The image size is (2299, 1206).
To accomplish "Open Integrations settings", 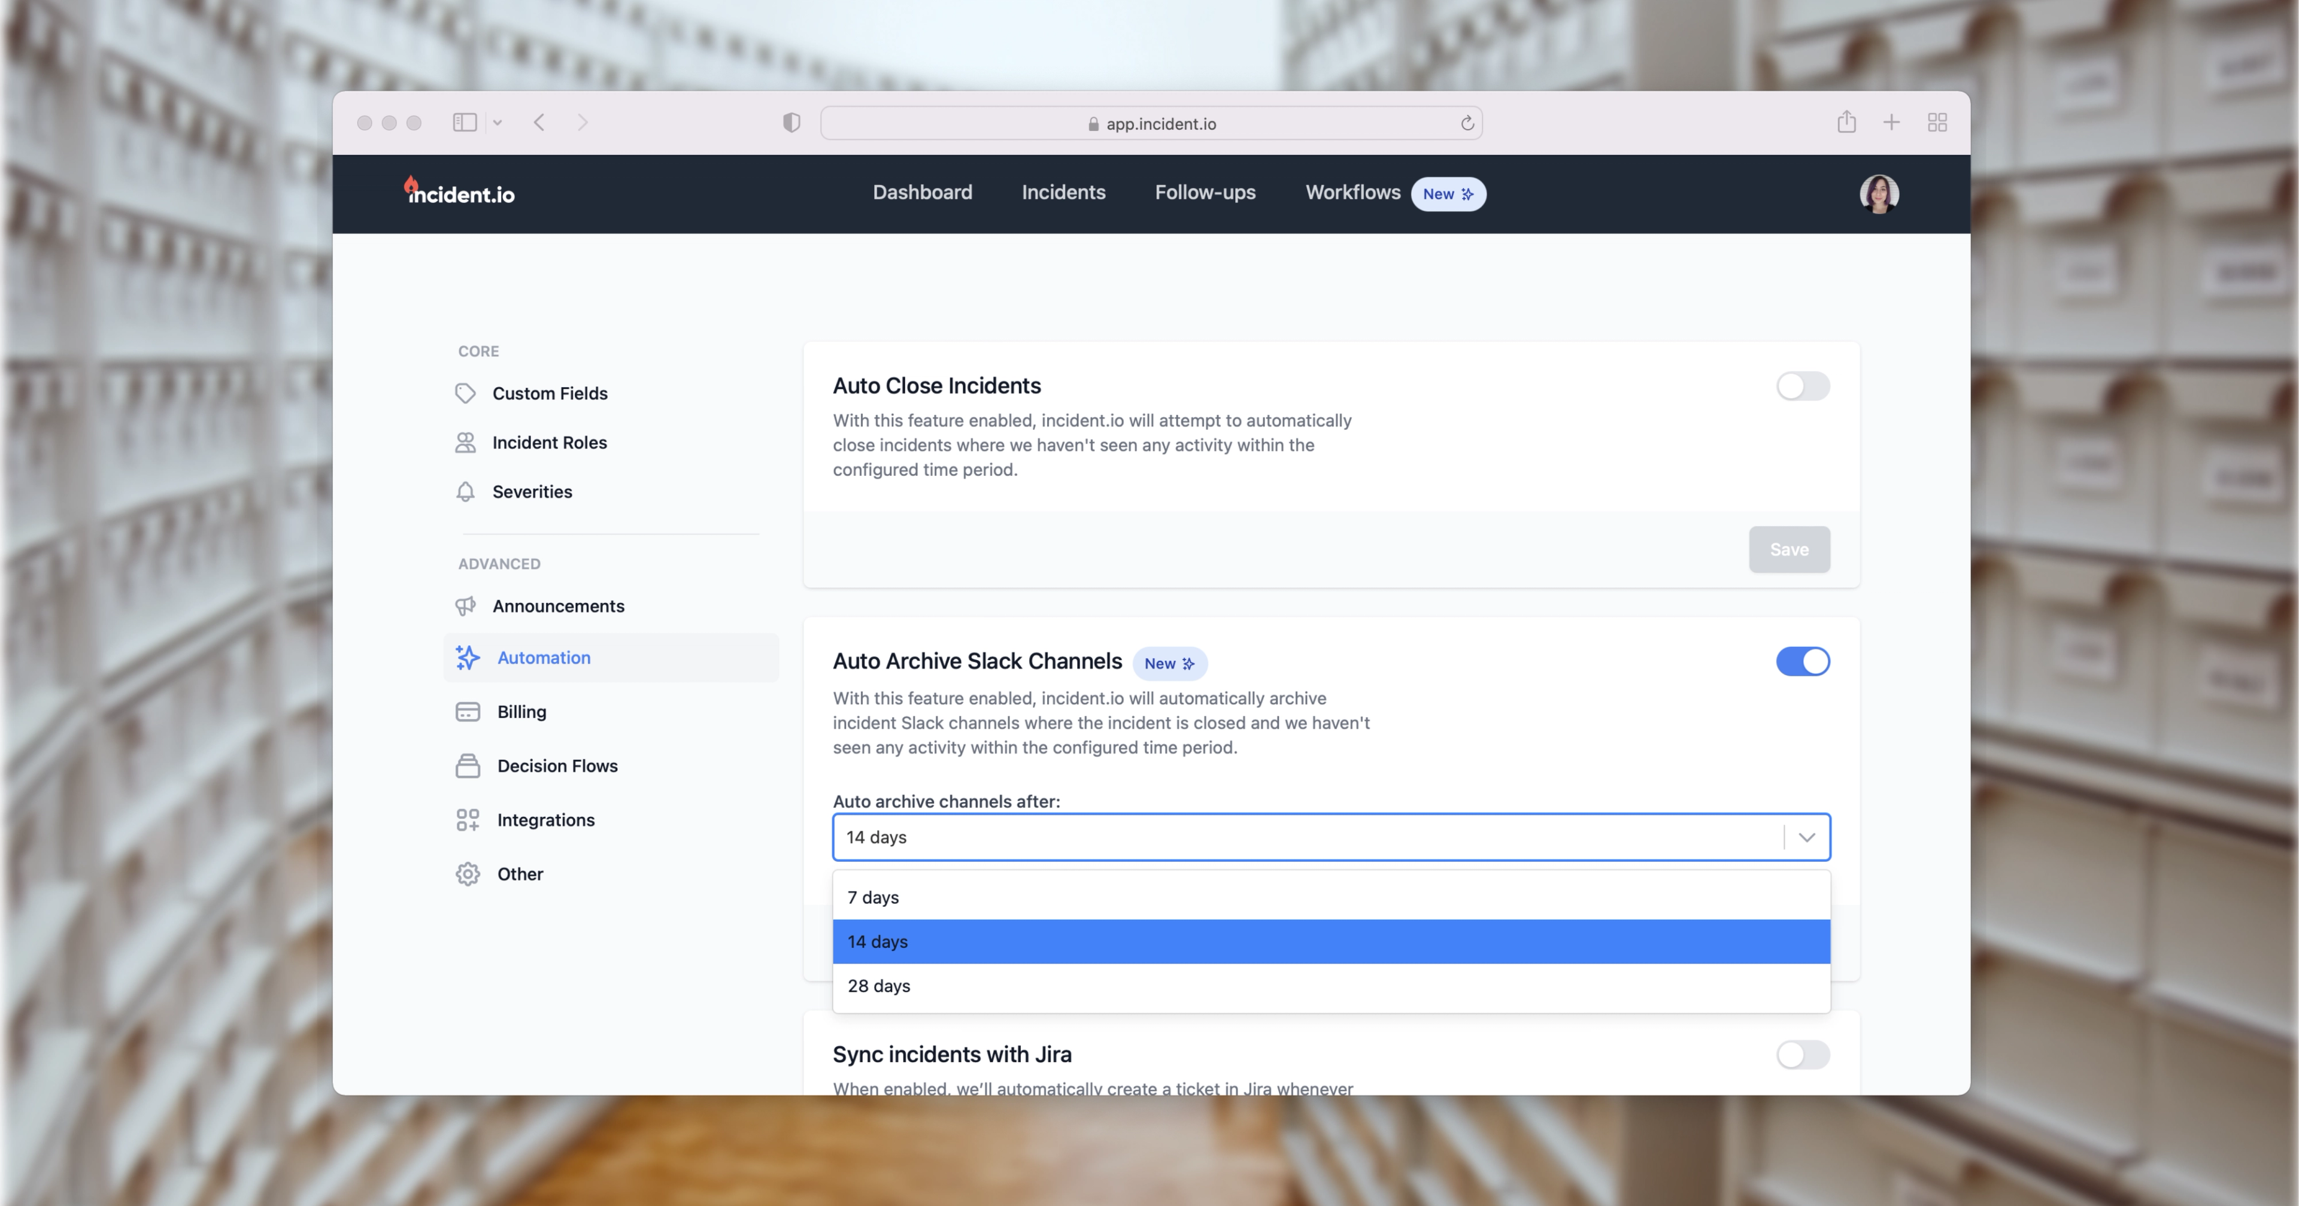I will tap(545, 820).
